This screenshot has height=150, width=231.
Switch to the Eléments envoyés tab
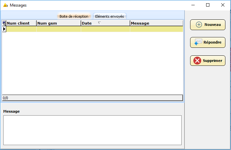110,16
